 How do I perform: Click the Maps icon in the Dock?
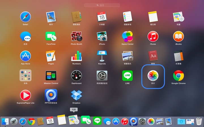pos(74,120)
